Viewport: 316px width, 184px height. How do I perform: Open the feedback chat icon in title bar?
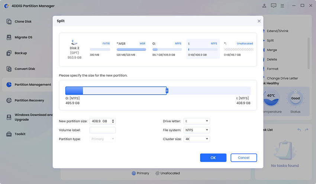[x=274, y=6]
